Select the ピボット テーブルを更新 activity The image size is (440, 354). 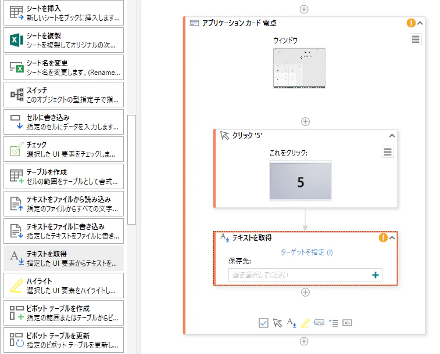[63, 340]
